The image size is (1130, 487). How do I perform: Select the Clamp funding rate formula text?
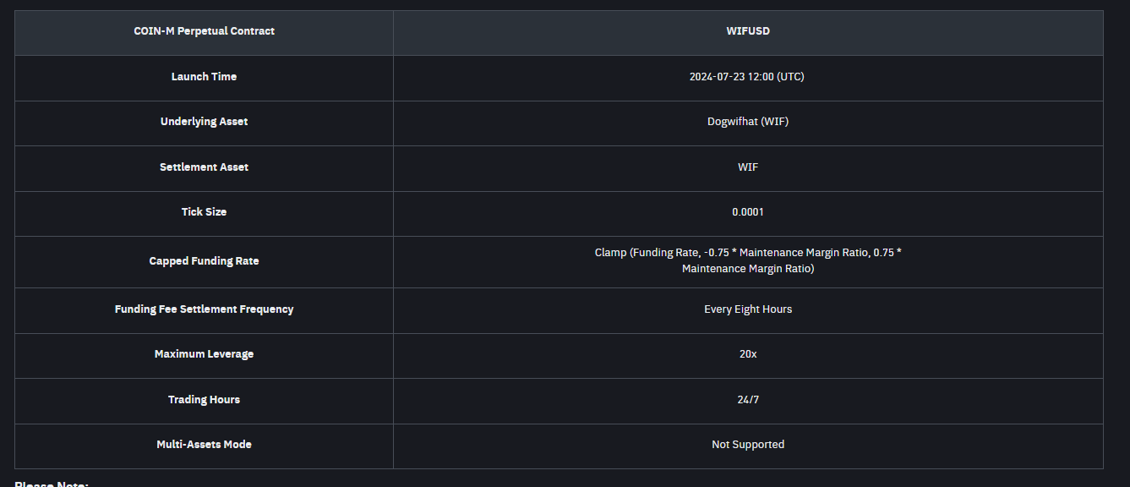748,260
